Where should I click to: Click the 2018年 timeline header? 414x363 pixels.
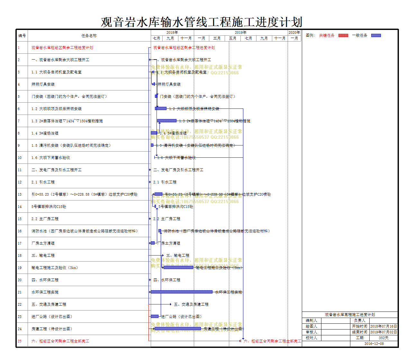[172, 33]
